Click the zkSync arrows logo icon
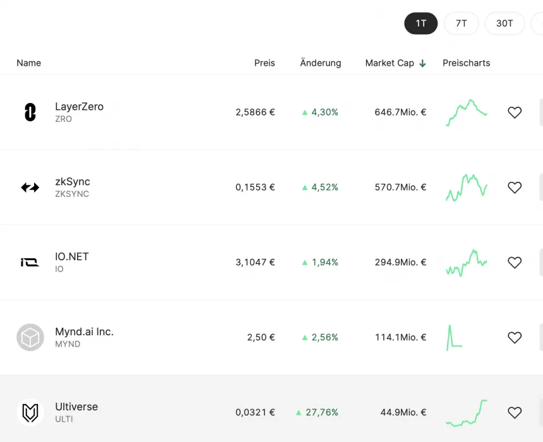This screenshot has height=442, width=543. coord(30,188)
